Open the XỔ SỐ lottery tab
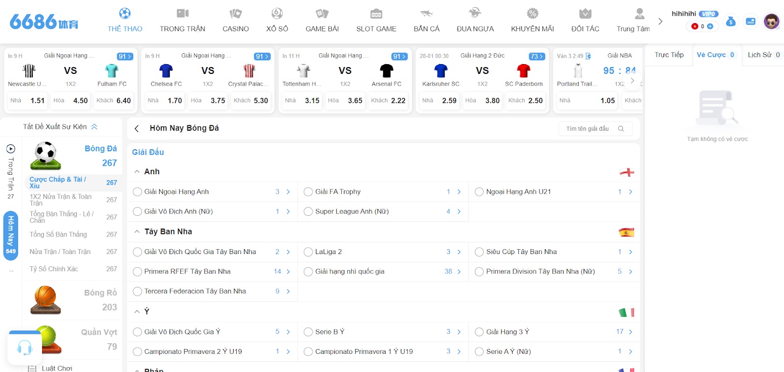The width and height of the screenshot is (784, 372). (277, 21)
